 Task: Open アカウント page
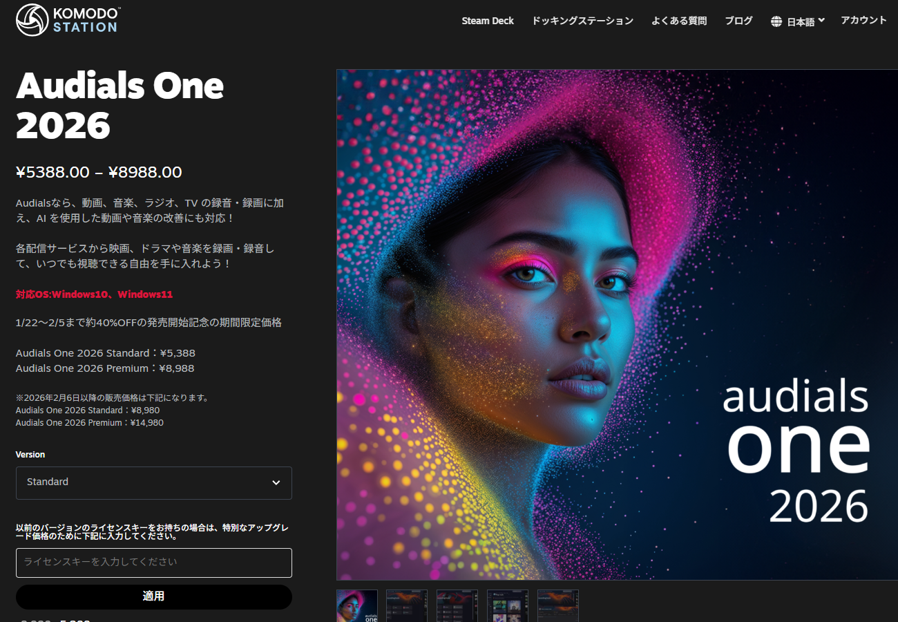[x=863, y=20]
